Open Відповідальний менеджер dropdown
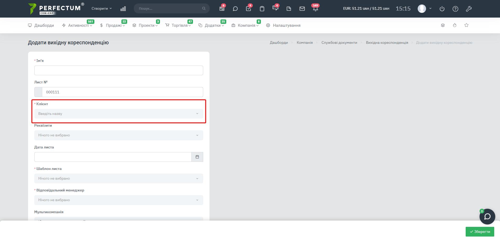Image resolution: width=500 pixels, height=241 pixels. [x=119, y=200]
